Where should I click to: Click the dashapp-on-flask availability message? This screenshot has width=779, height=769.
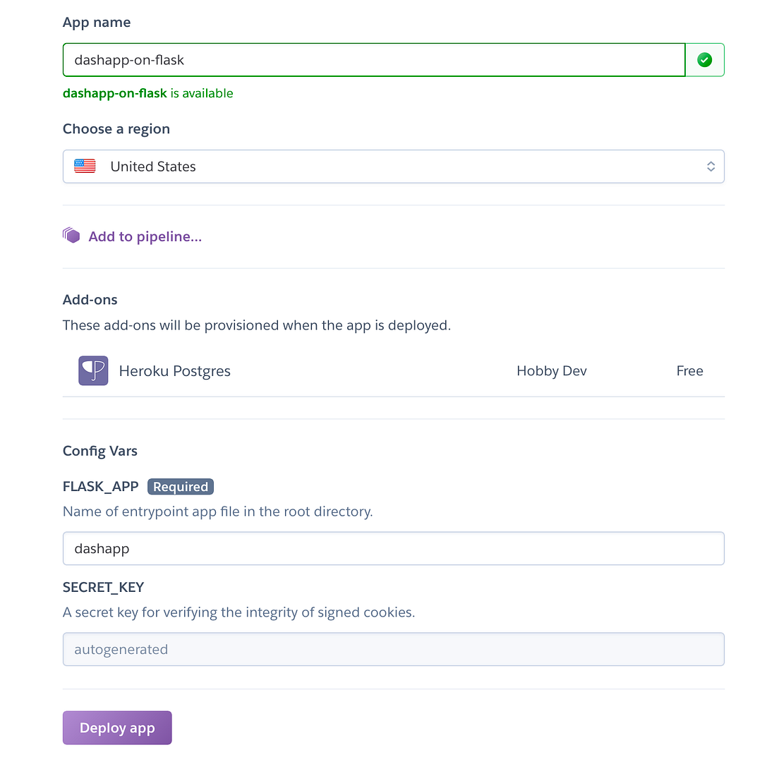[x=147, y=92]
